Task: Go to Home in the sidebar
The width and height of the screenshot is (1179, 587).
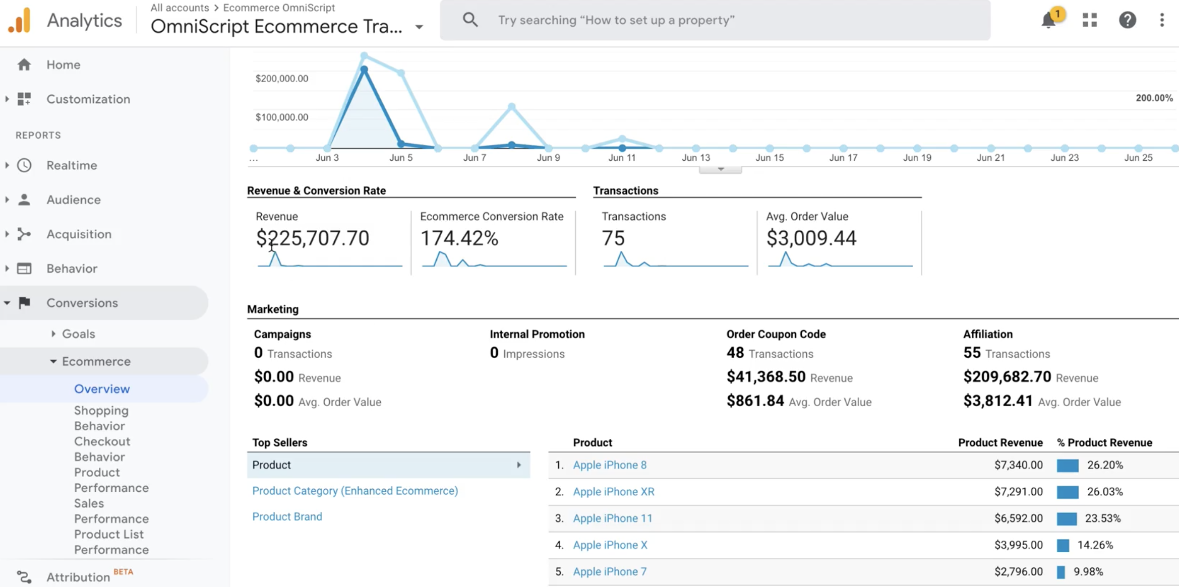Action: point(64,64)
